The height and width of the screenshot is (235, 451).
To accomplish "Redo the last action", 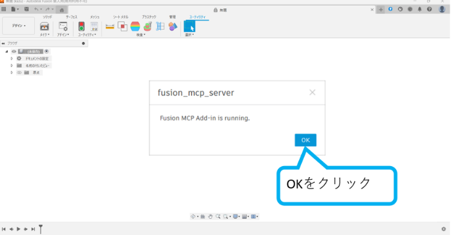I will coord(48,9).
